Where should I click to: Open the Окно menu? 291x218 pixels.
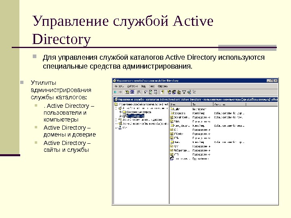point(152,86)
